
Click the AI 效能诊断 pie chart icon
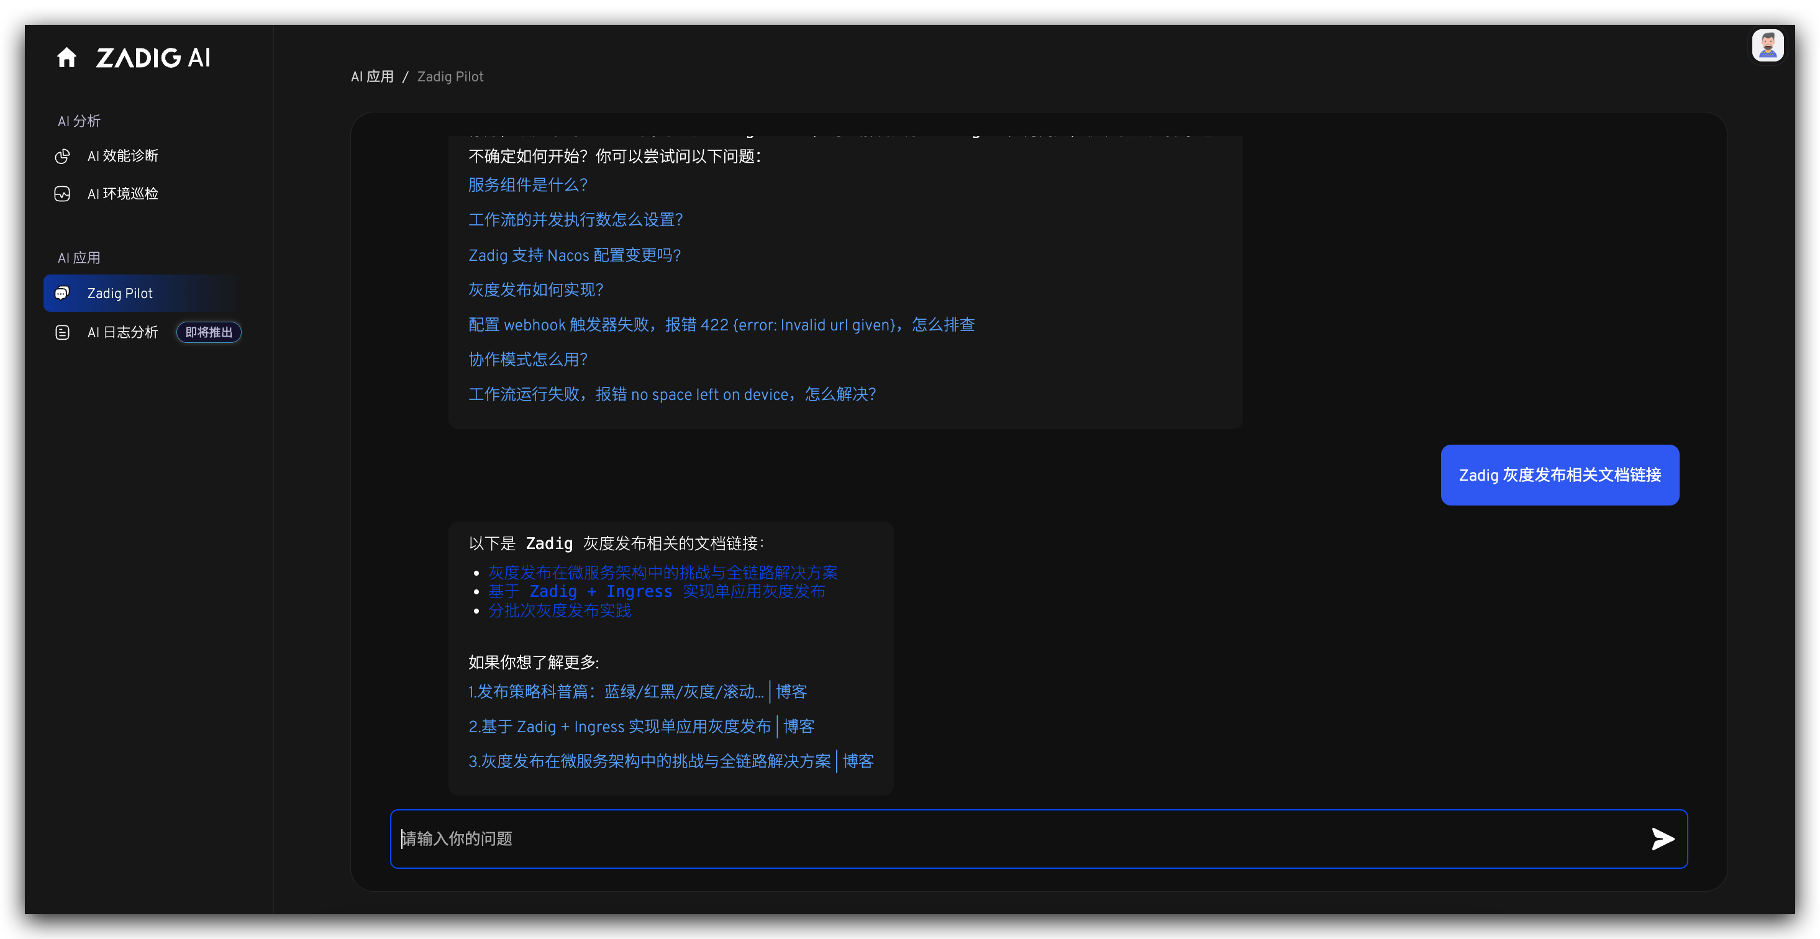coord(62,156)
